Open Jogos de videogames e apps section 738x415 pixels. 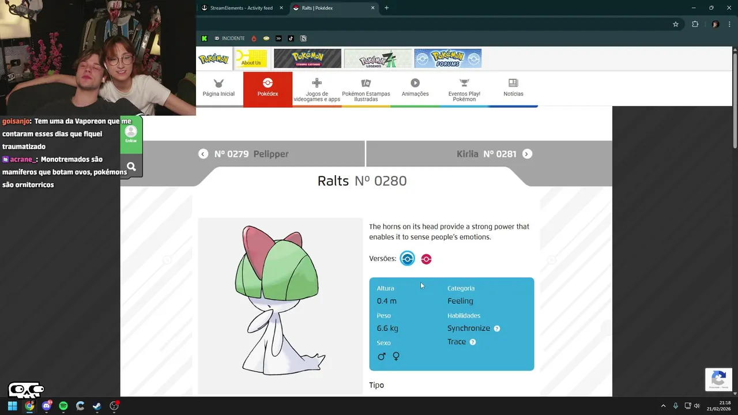click(x=317, y=89)
